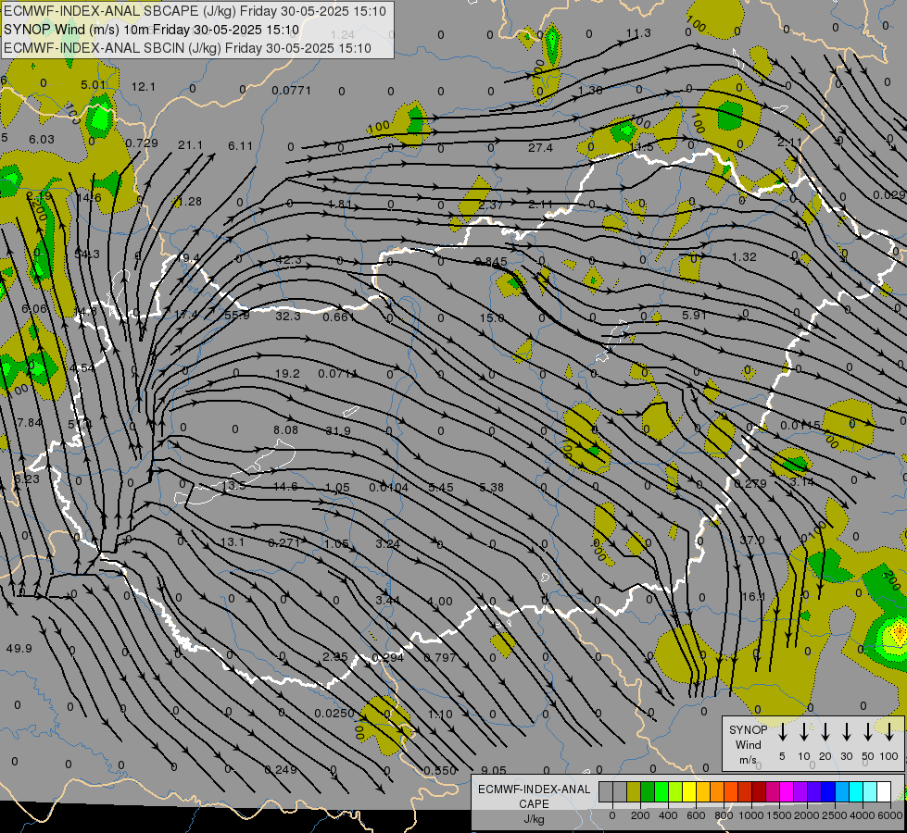The image size is (907, 833).
Task: Click the 1500 tick label on the colour scale
Action: (779, 815)
